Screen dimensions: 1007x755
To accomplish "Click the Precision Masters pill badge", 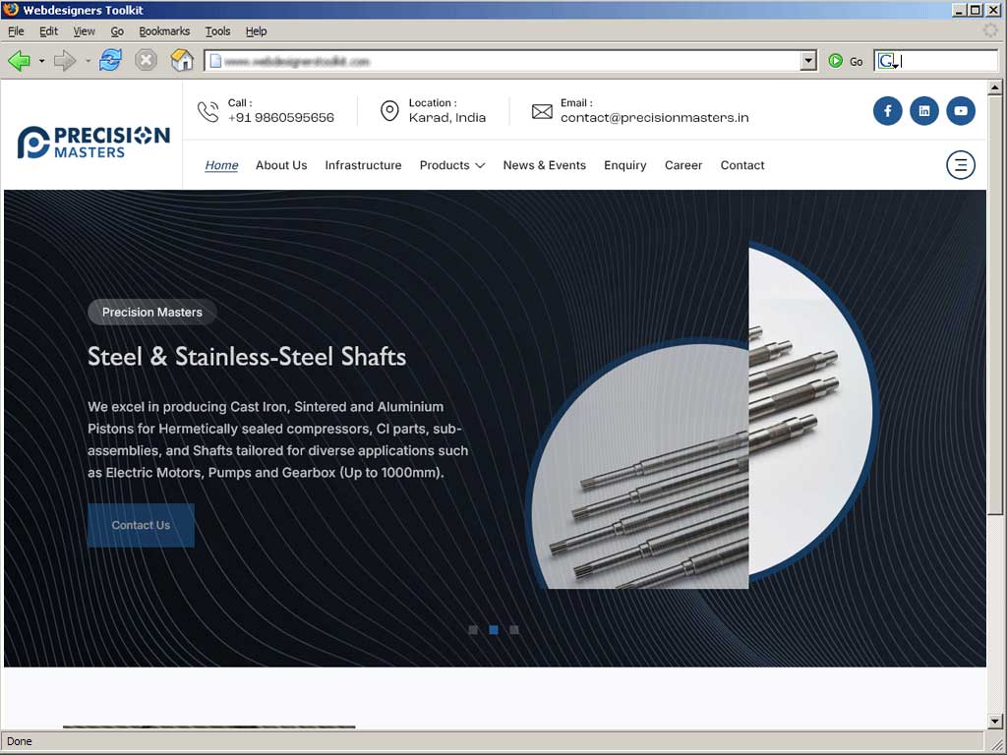I will tap(152, 312).
